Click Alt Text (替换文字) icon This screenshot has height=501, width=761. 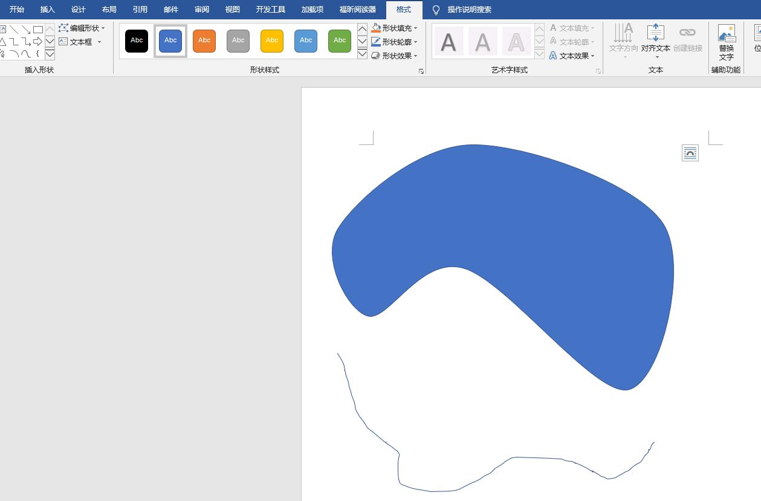tap(727, 33)
